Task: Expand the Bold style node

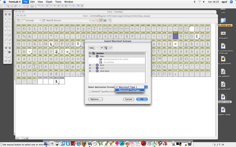Action: click(90, 65)
